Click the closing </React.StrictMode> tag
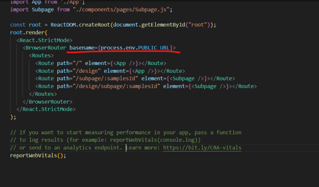This screenshot has height=187, width=319. point(46,109)
